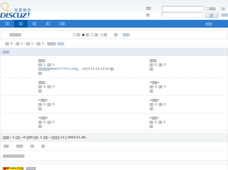Open the forum title above the Www.077703.com post

point(42,61)
